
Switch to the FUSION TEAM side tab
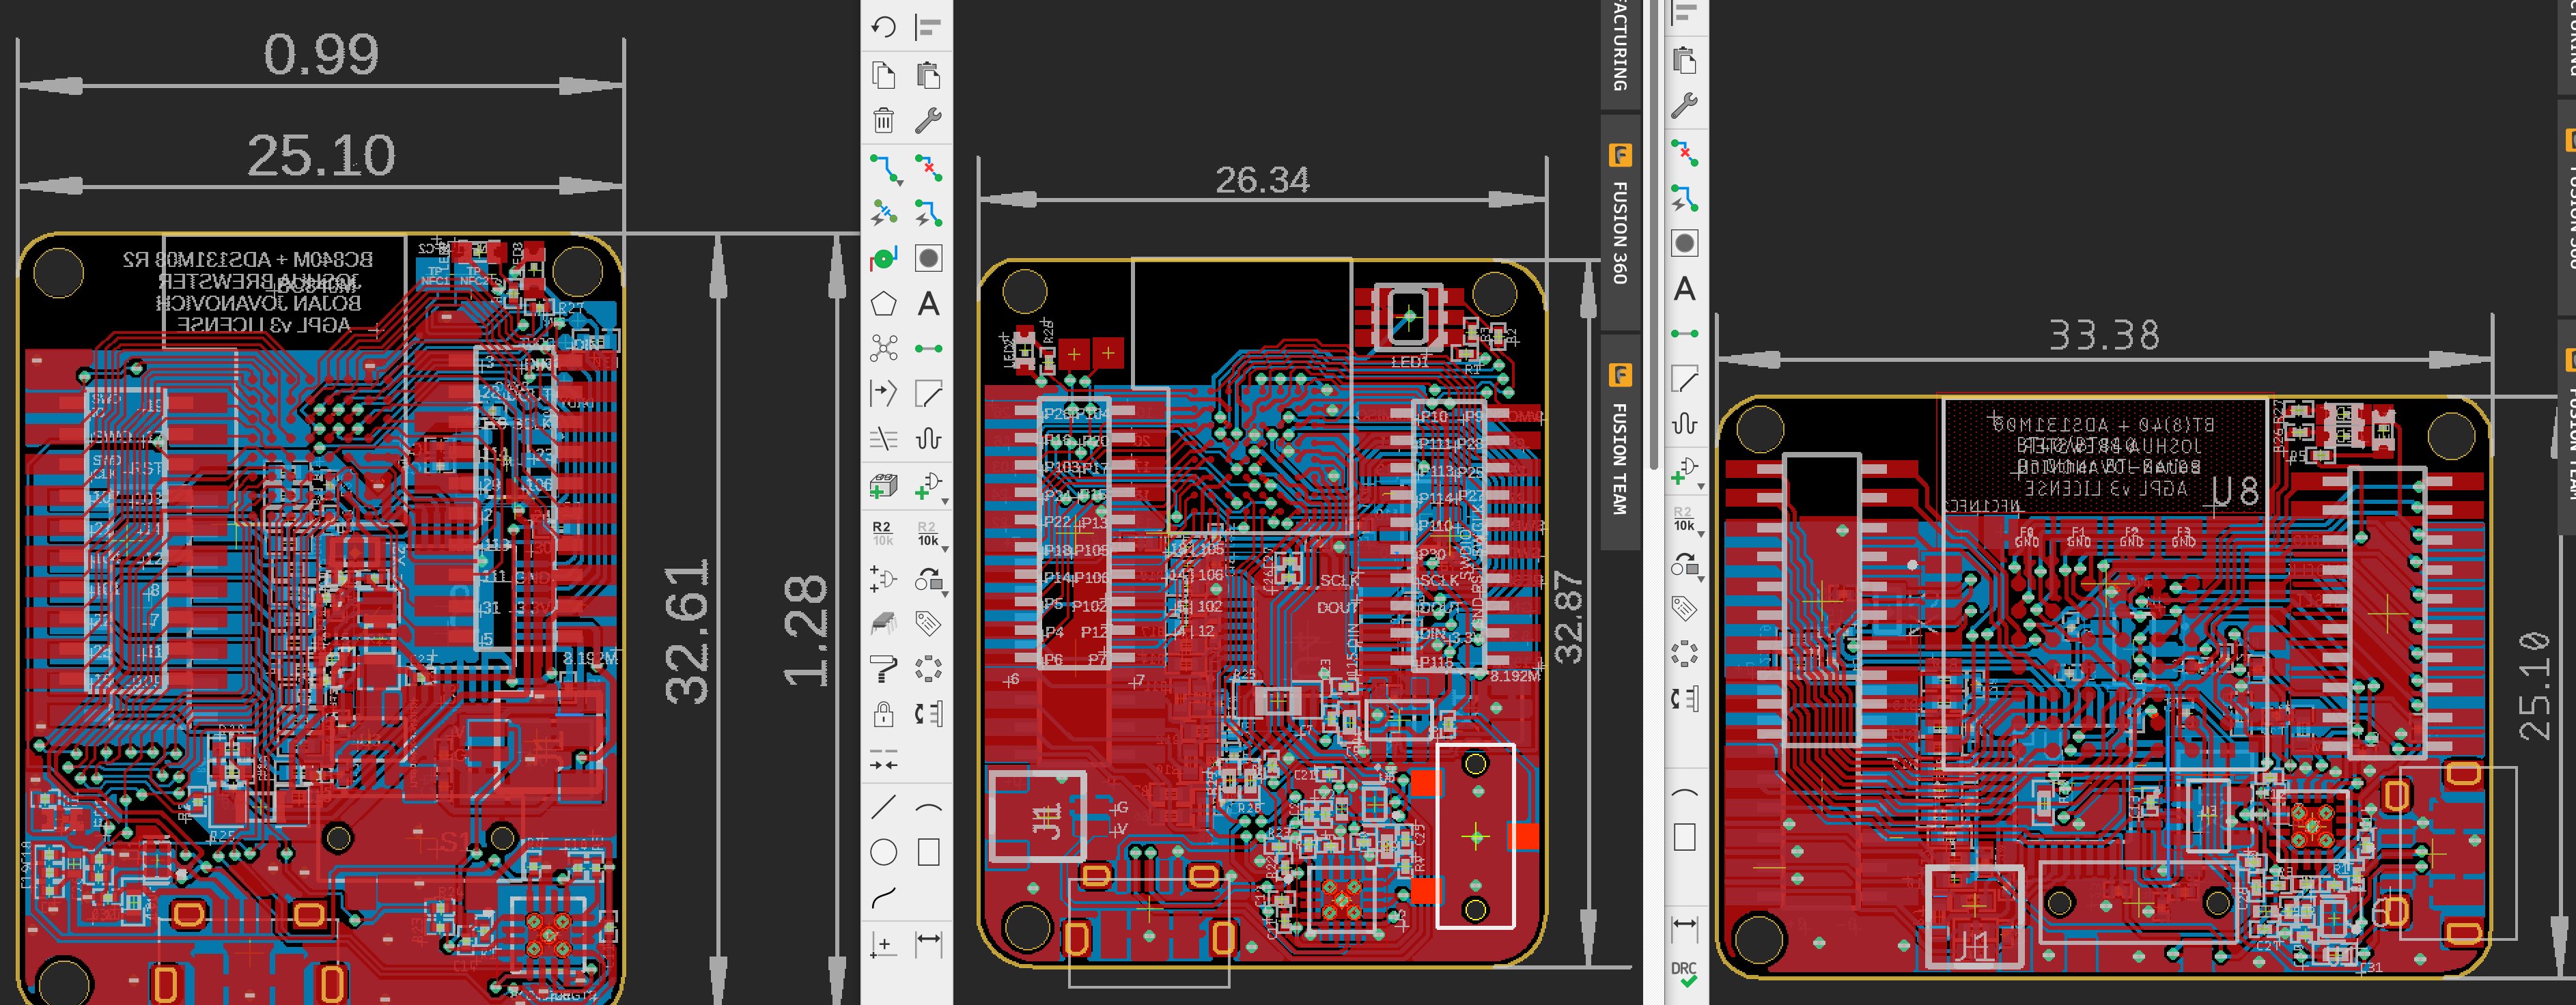[x=1620, y=445]
